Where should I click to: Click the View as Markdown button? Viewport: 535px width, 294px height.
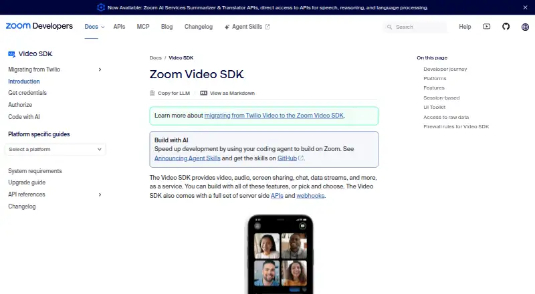(x=227, y=93)
